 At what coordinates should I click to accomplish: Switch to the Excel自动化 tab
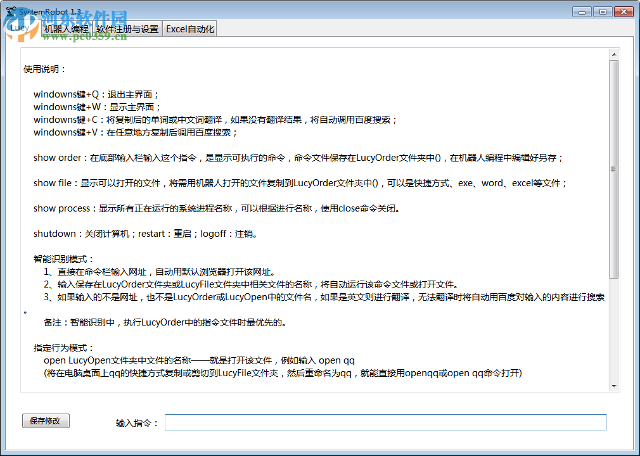coord(189,28)
